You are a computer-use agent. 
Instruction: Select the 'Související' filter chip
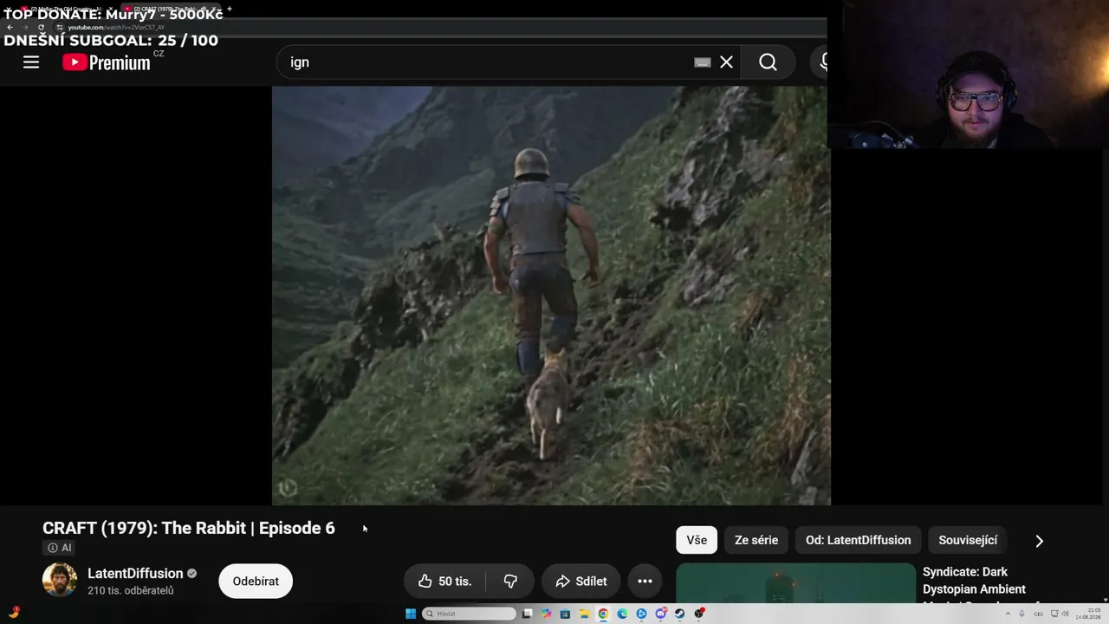point(968,540)
